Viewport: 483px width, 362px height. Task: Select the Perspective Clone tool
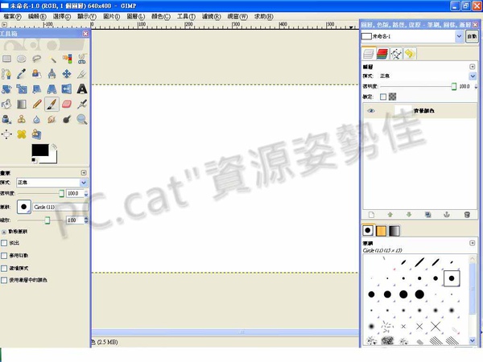37,134
